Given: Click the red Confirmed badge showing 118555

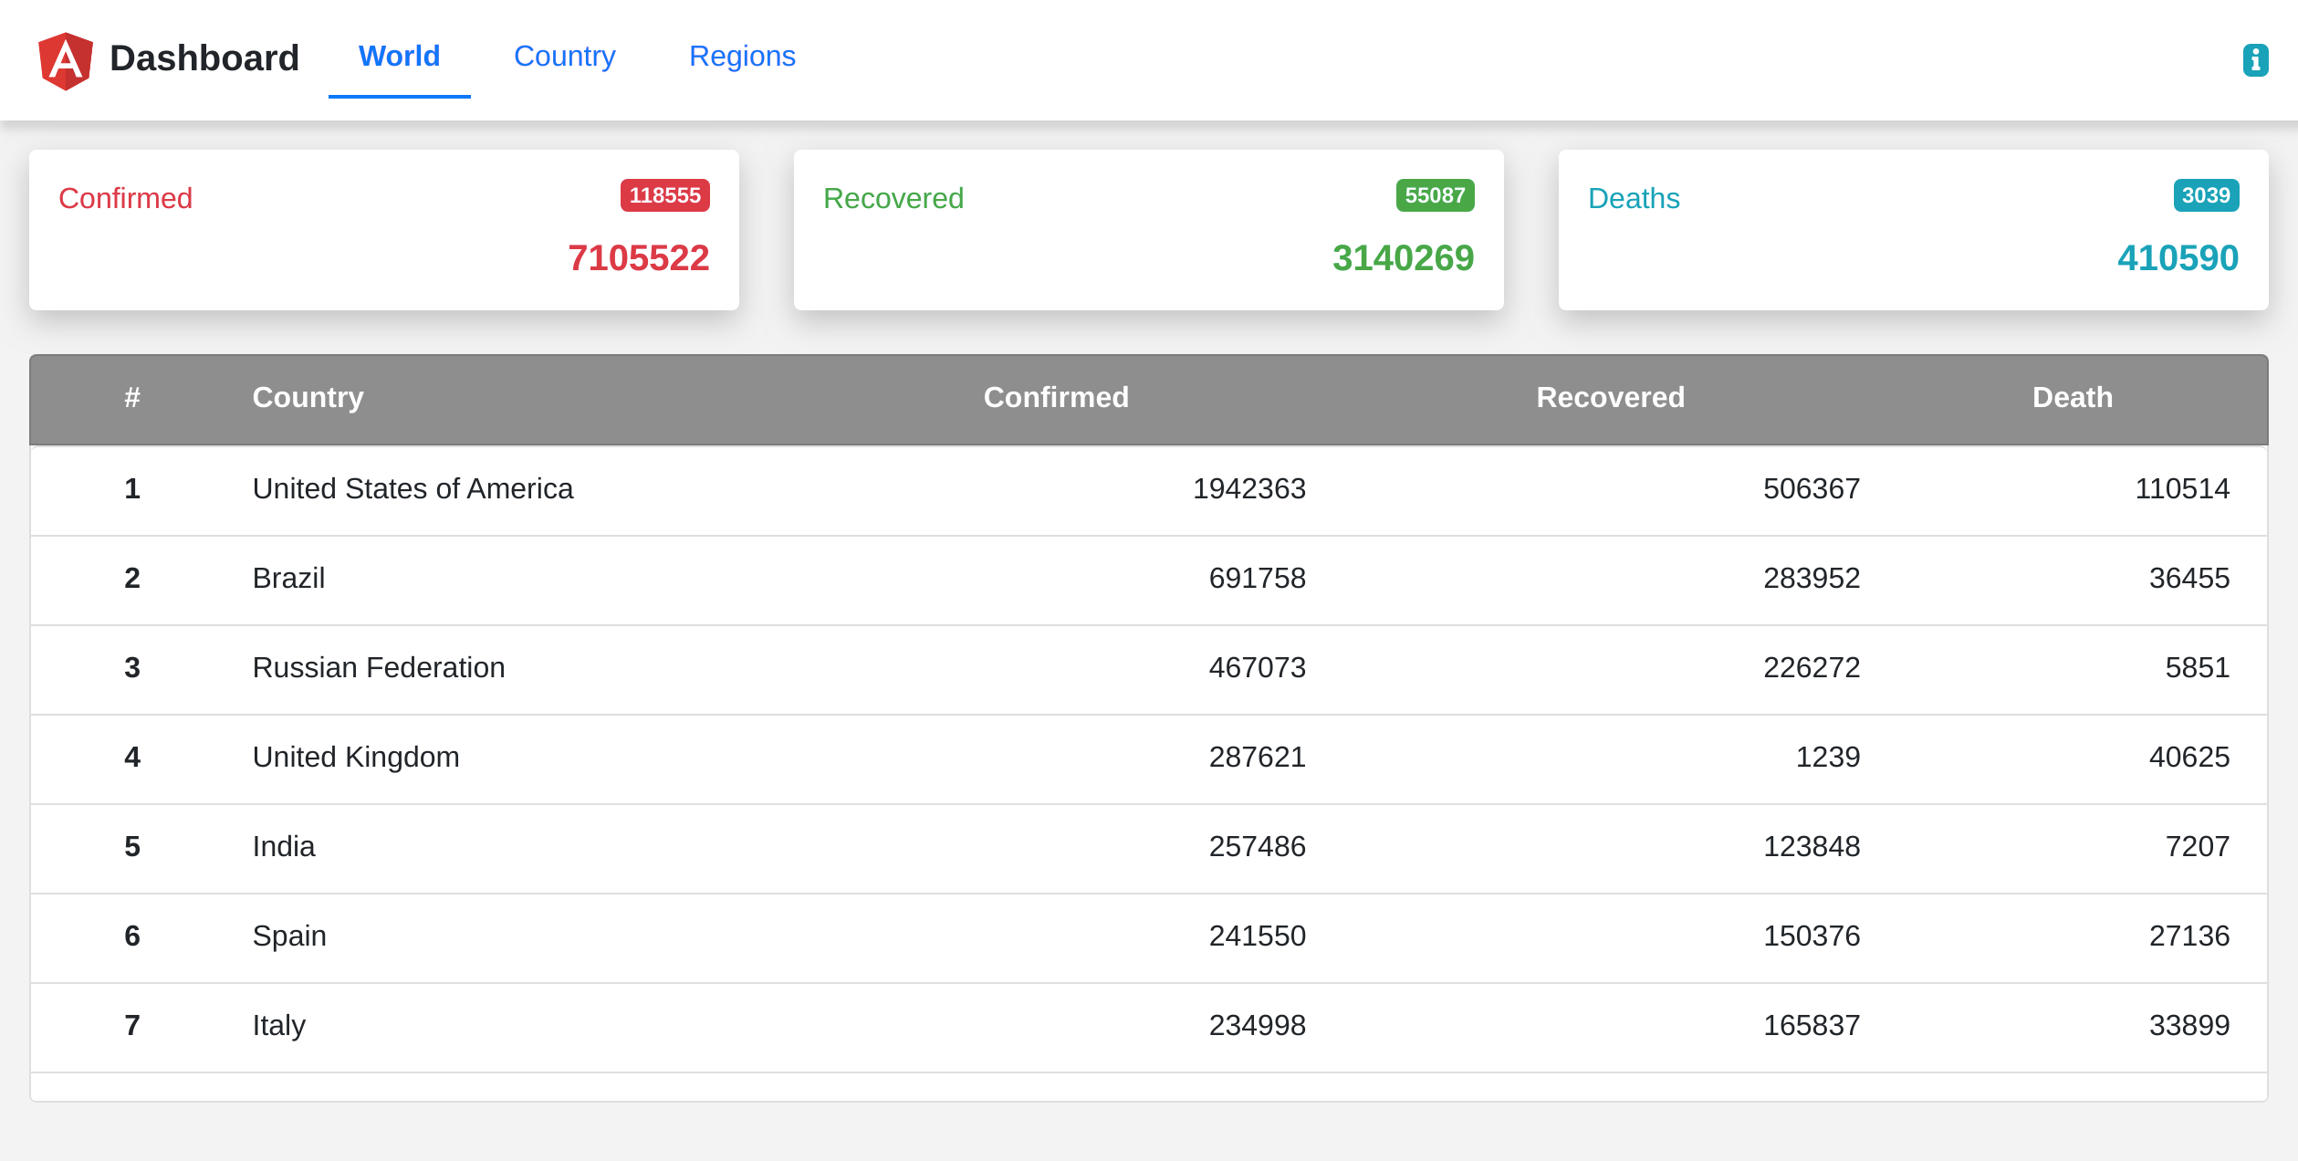Looking at the screenshot, I should (663, 195).
